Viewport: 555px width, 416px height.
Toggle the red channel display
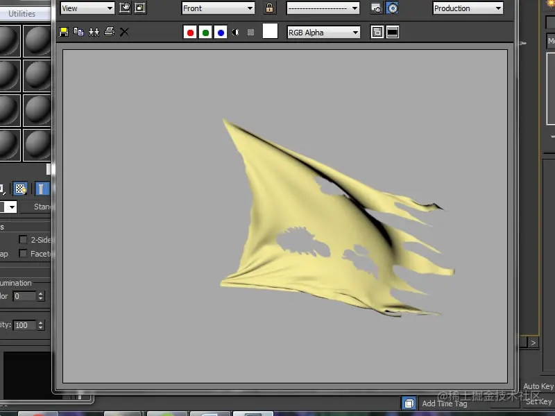coord(190,33)
